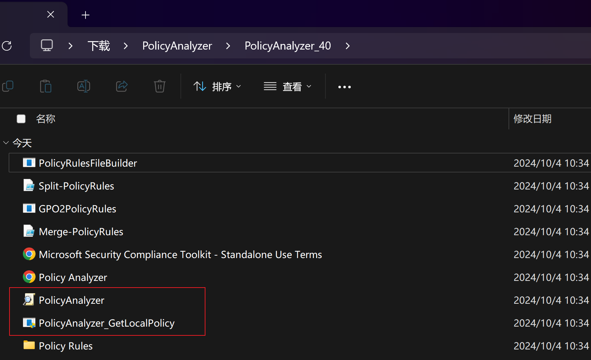The width and height of the screenshot is (591, 360).
Task: Click the Paste toolbar icon
Action: pos(46,86)
